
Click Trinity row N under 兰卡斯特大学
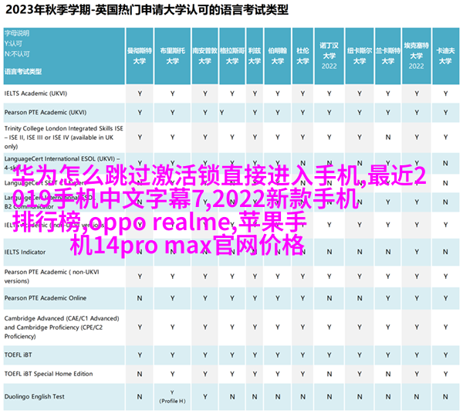[387, 137]
